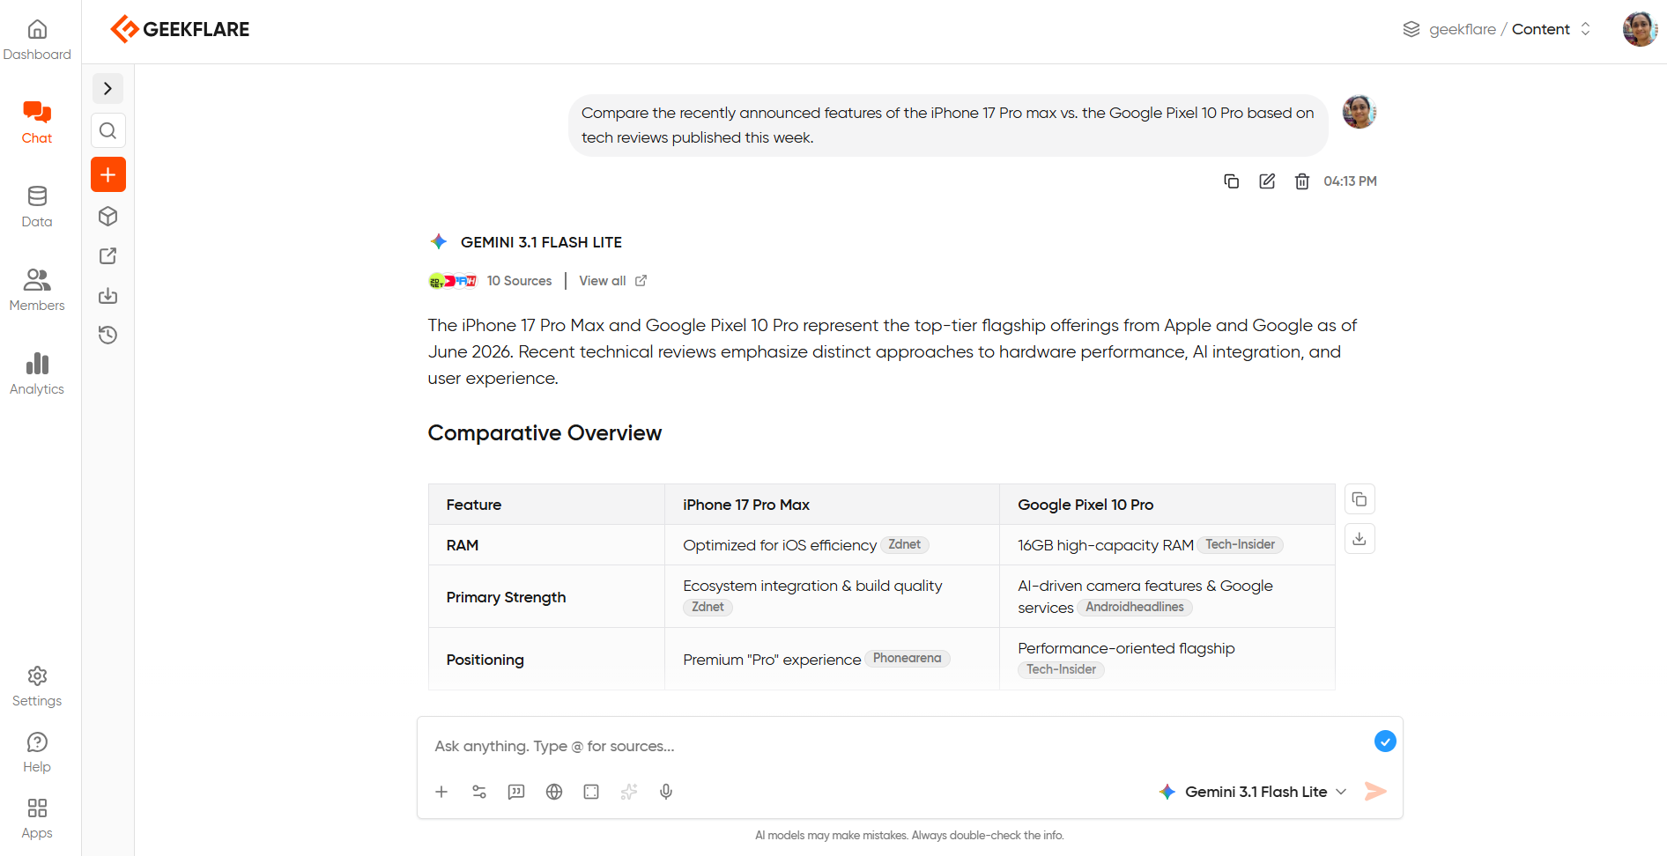The image size is (1667, 856).
Task: Download the comparison table
Action: pyautogui.click(x=1360, y=538)
